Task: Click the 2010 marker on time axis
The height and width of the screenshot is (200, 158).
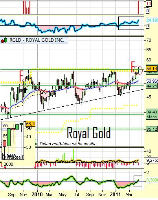Action: click(x=37, y=194)
